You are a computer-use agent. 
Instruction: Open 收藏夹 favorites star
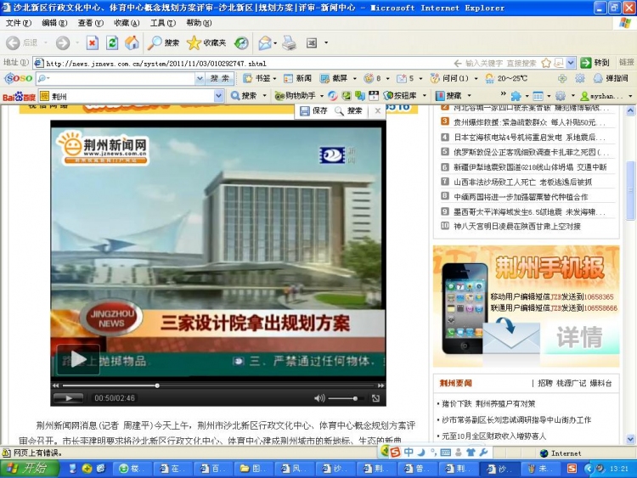click(206, 42)
